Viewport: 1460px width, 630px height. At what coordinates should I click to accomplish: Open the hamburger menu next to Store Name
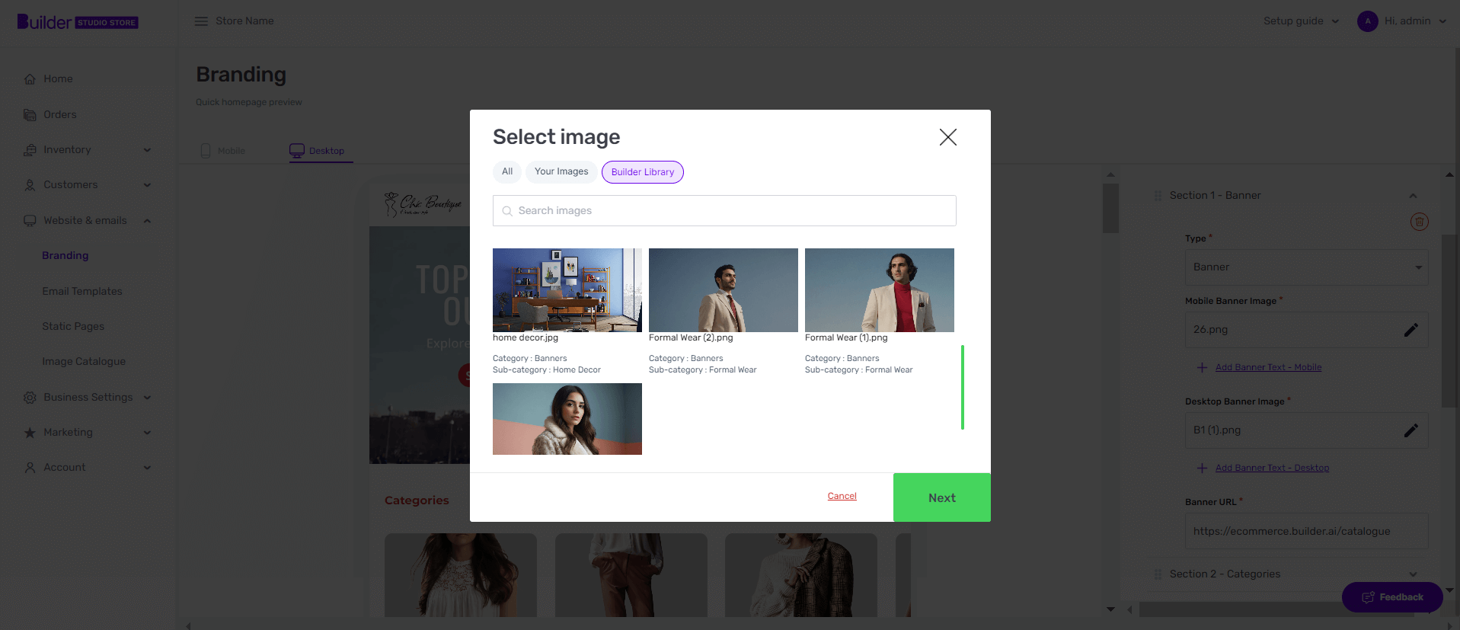tap(201, 21)
